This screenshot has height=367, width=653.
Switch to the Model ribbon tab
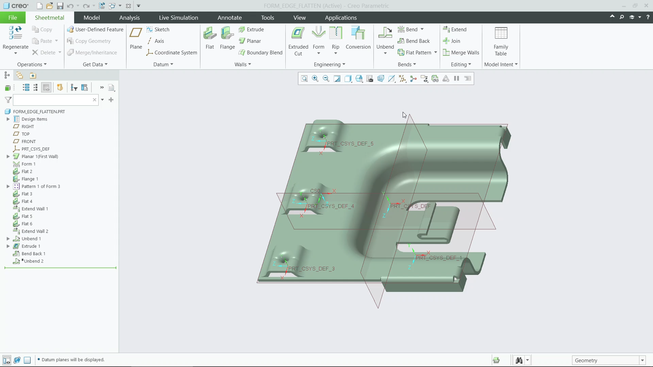point(91,18)
